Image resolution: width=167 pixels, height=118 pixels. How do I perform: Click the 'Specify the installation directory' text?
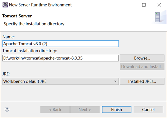tap(34, 24)
